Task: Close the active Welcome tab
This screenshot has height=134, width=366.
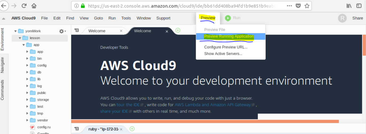Action: tap(167, 31)
